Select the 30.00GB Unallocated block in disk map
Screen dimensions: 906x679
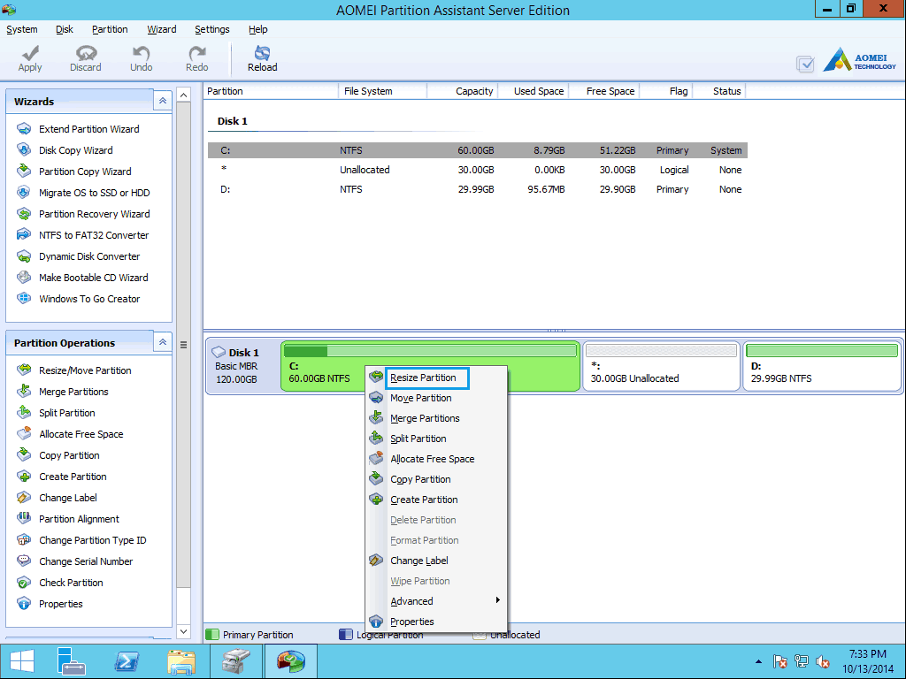coord(662,366)
